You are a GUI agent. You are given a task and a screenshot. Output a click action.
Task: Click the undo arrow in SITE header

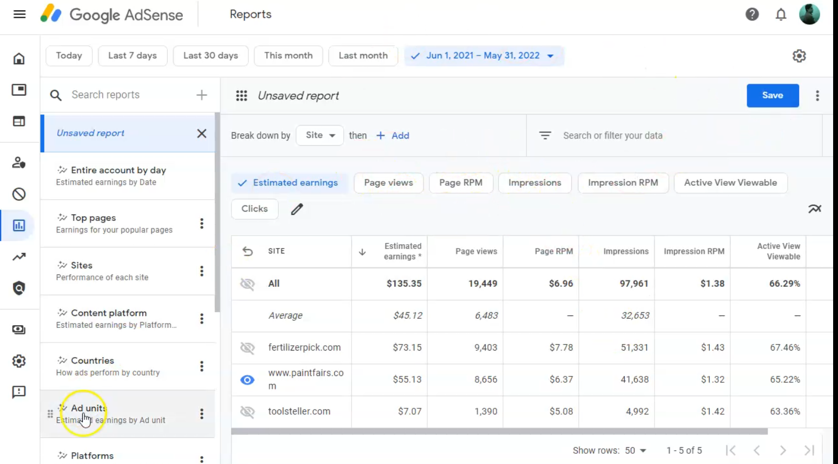(248, 251)
